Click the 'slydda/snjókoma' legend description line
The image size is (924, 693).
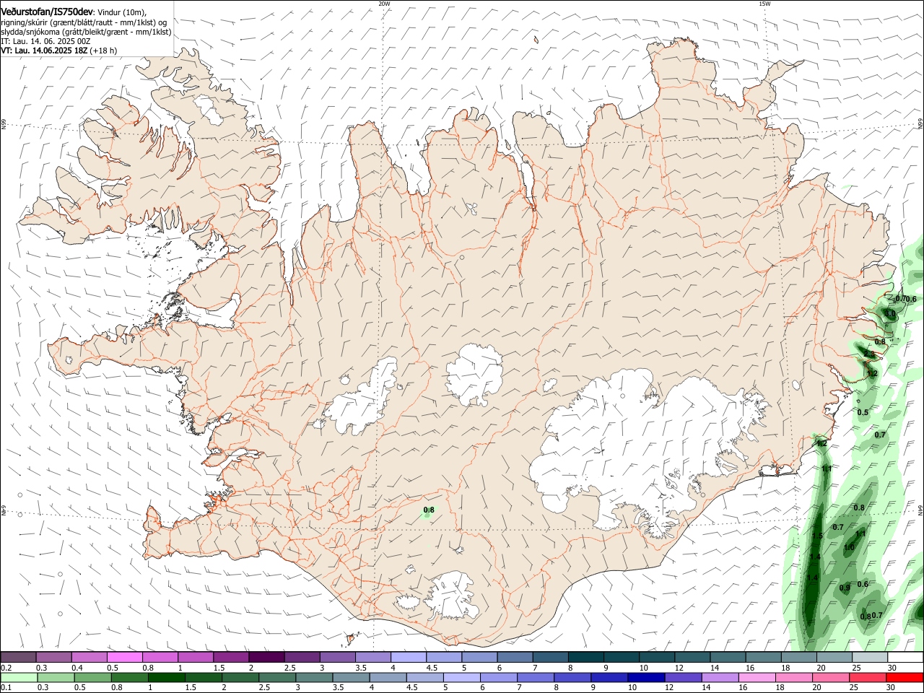pos(86,32)
